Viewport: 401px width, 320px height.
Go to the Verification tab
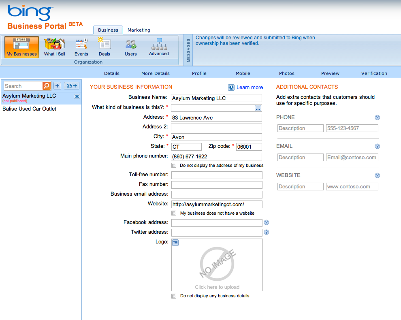(374, 73)
